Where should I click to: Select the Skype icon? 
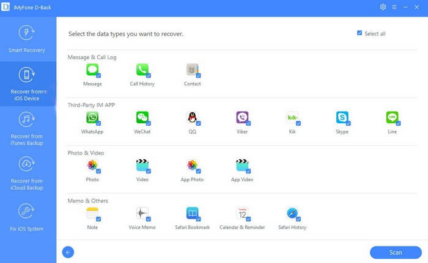tap(342, 117)
